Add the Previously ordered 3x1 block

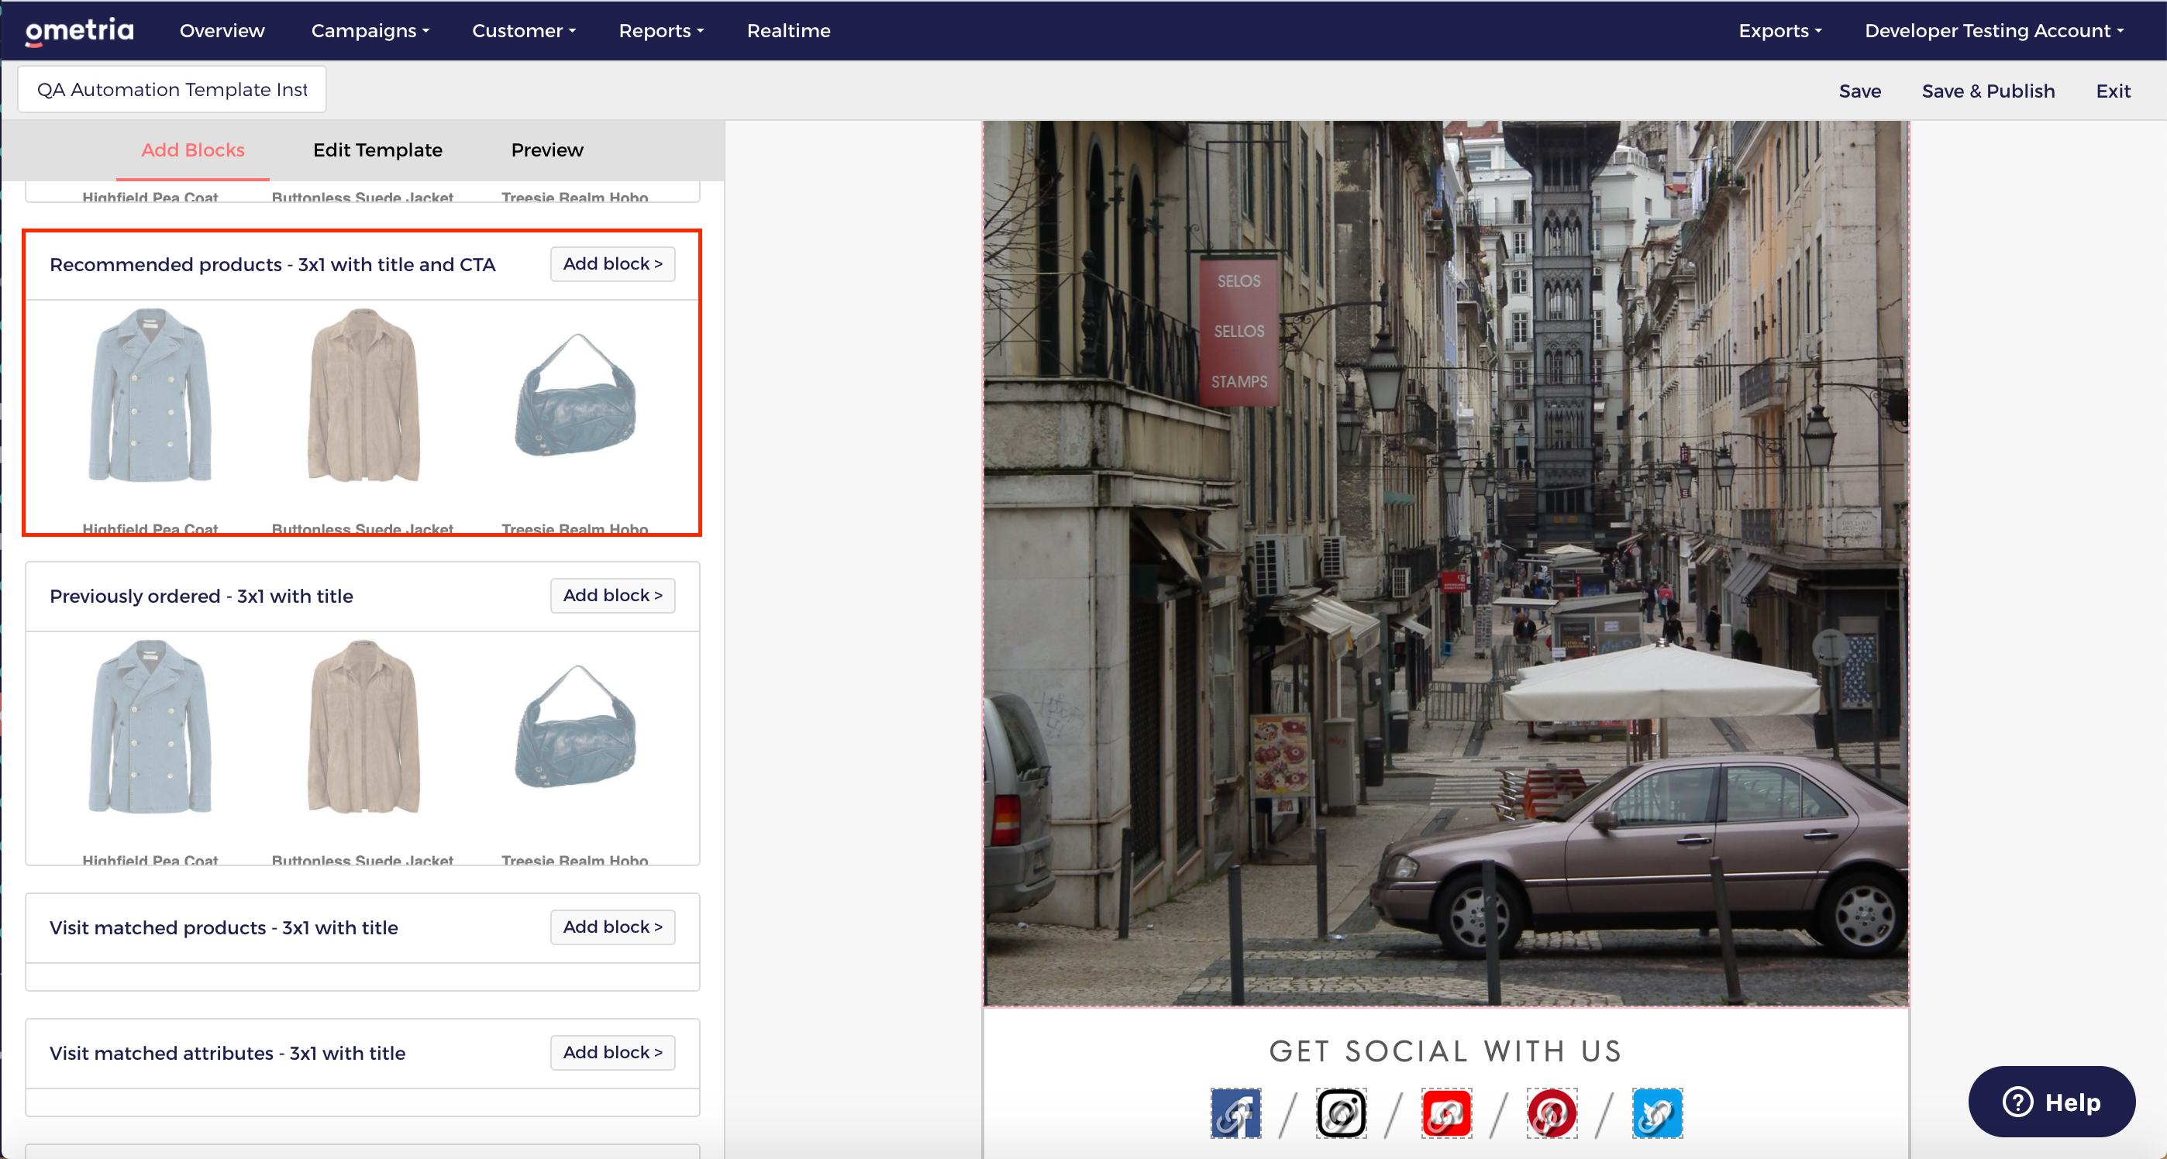coord(612,596)
